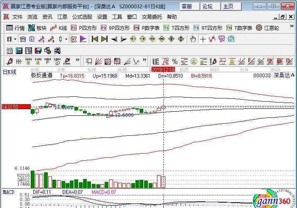Image resolution: width=297 pixels, height=208 pixels.
Task: Click the candlestick chart style icon
Action: 60,39
